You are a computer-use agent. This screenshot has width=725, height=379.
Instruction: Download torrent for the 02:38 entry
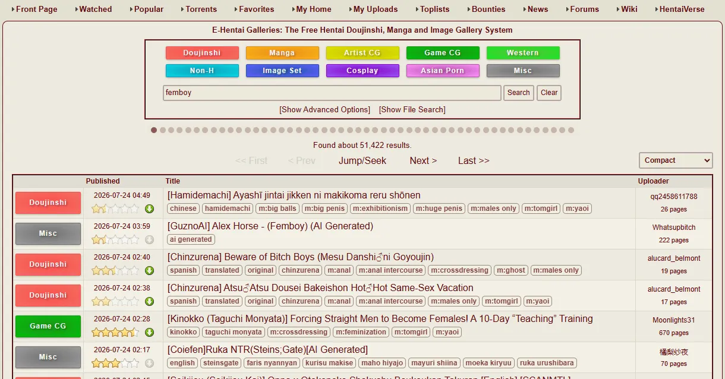point(149,301)
